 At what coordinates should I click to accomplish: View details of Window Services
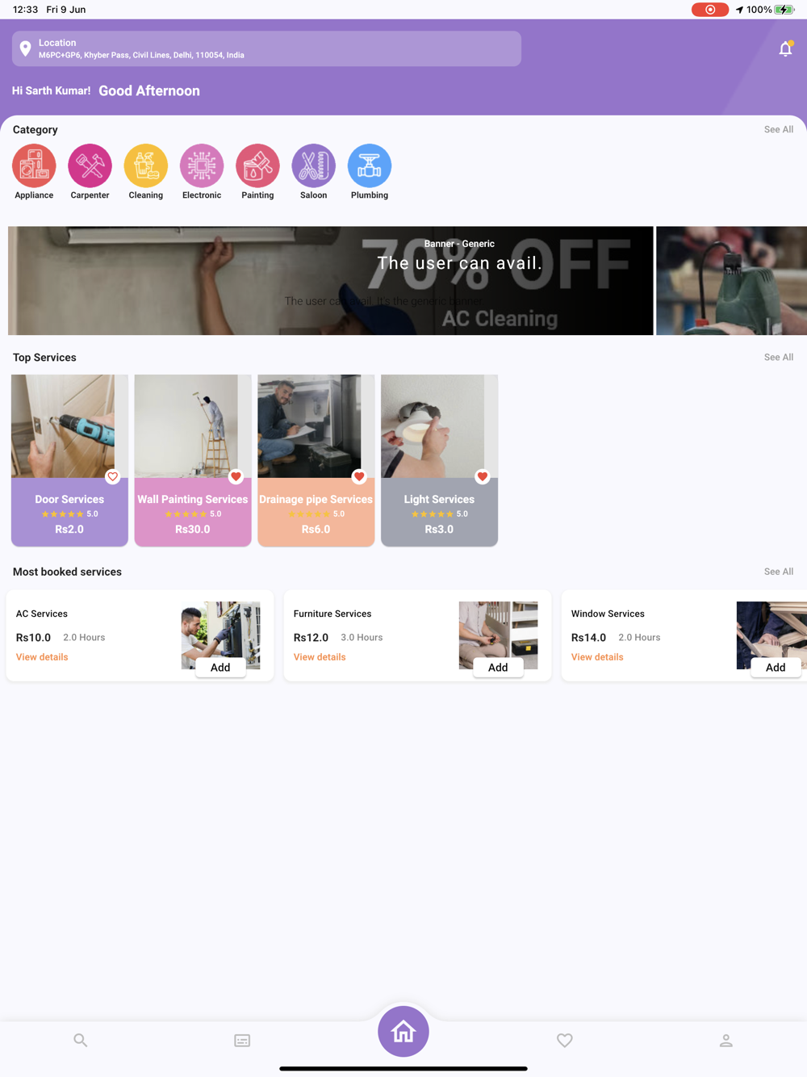597,657
